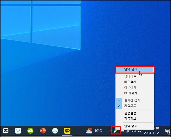Image resolution: width=171 pixels, height=137 pixels.
Task: Open PowerPoint from the taskbar
Action: point(43,131)
